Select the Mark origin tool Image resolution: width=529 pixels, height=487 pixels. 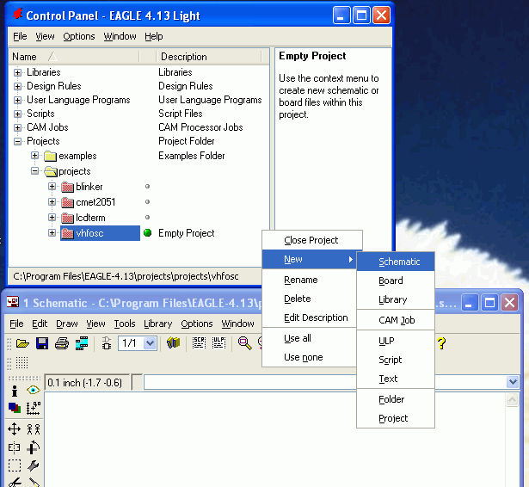[x=34, y=408]
